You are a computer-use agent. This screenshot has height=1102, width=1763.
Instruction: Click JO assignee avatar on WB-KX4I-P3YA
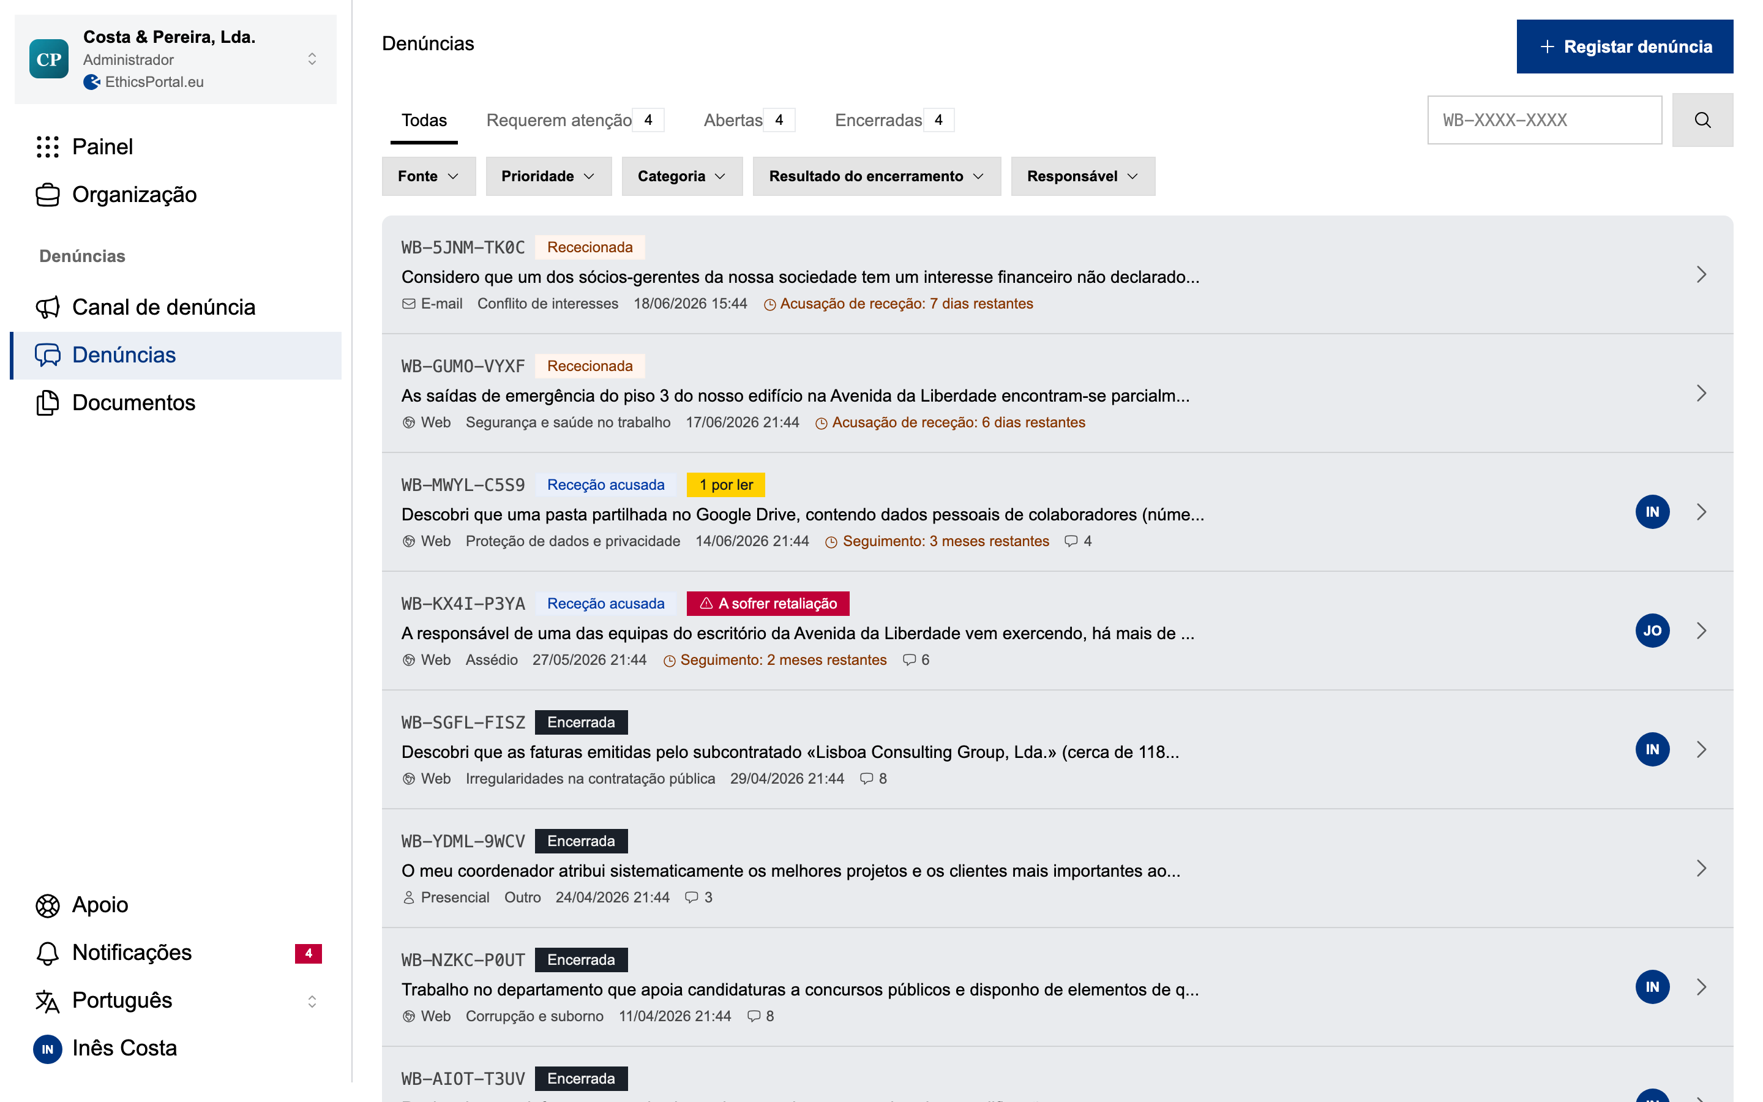click(x=1652, y=631)
